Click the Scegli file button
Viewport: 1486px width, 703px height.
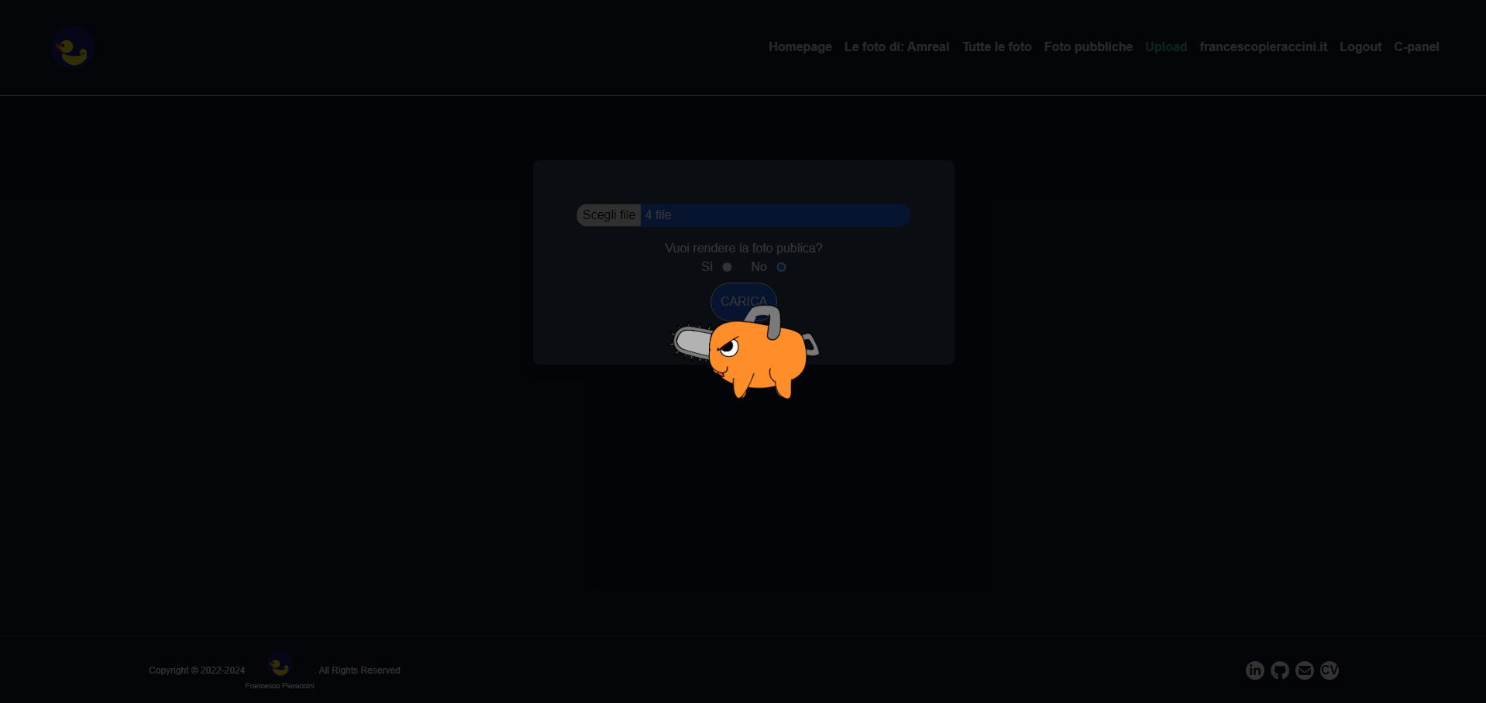(609, 215)
